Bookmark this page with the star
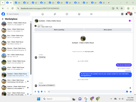 click(x=122, y=8)
